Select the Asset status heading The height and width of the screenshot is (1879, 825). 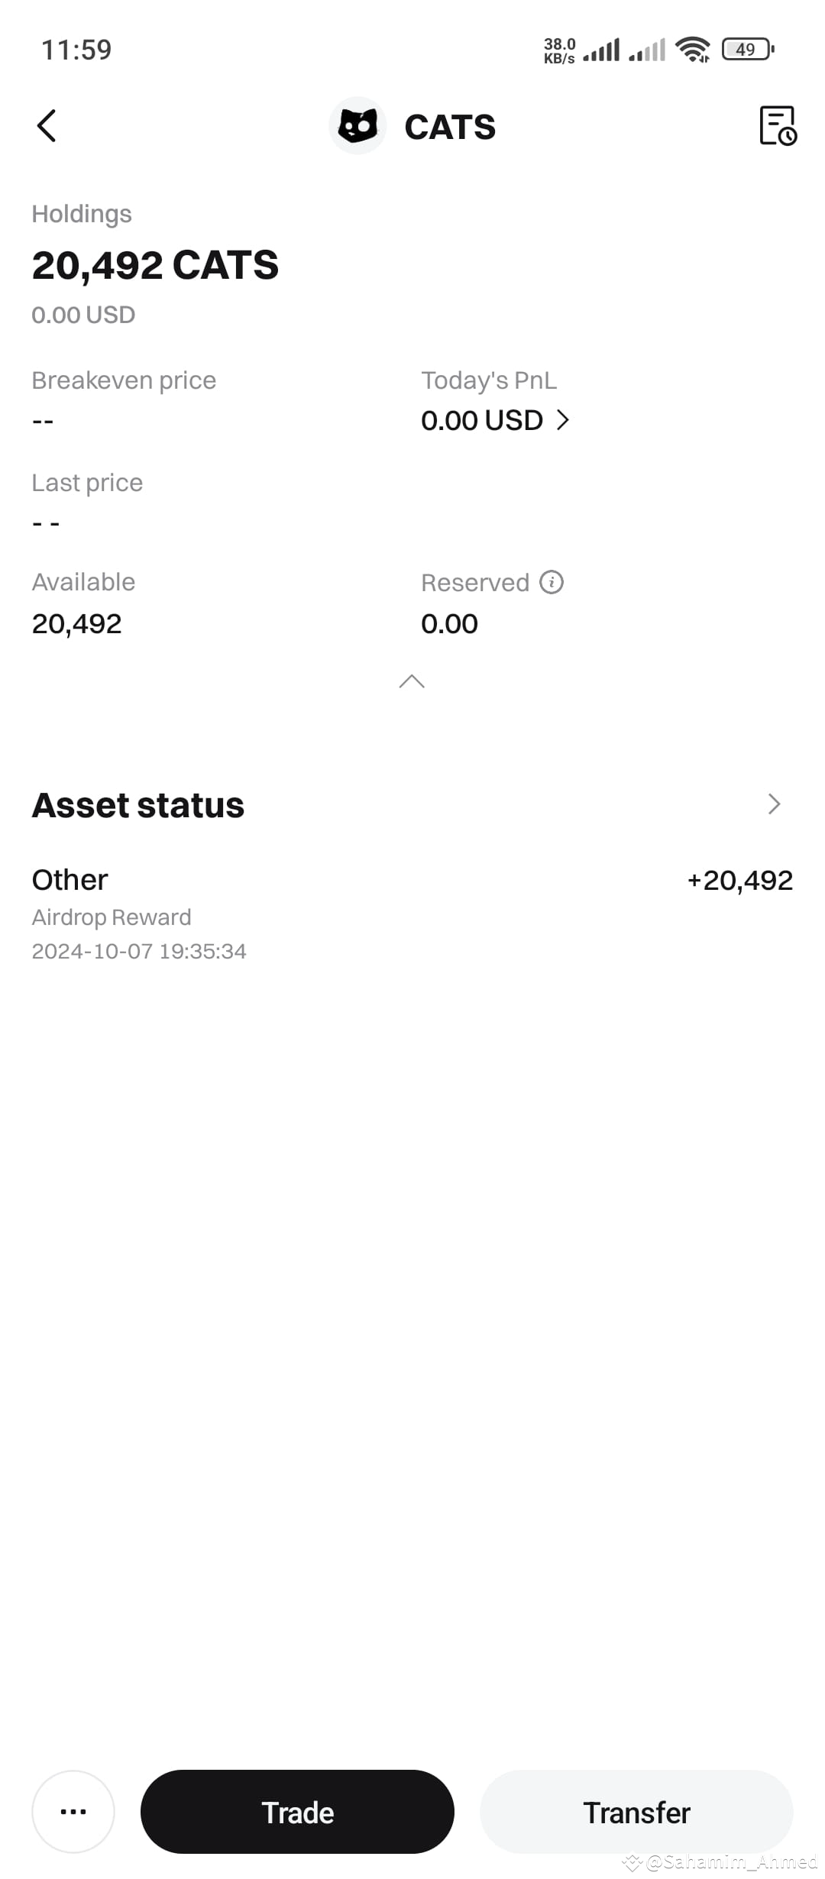138,805
